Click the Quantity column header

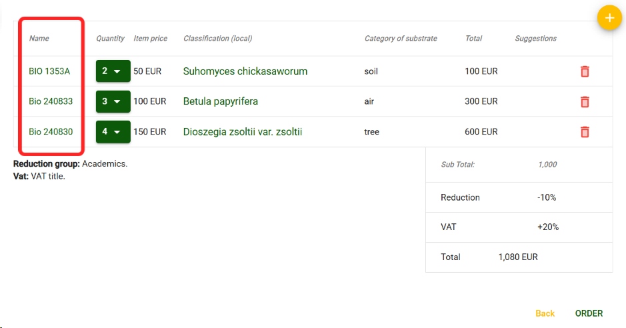coord(110,39)
